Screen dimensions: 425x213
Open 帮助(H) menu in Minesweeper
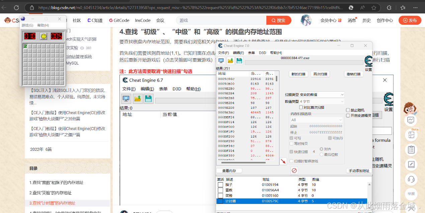[x=43, y=25]
